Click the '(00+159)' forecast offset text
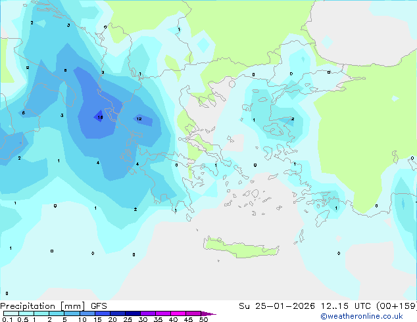 397,306
